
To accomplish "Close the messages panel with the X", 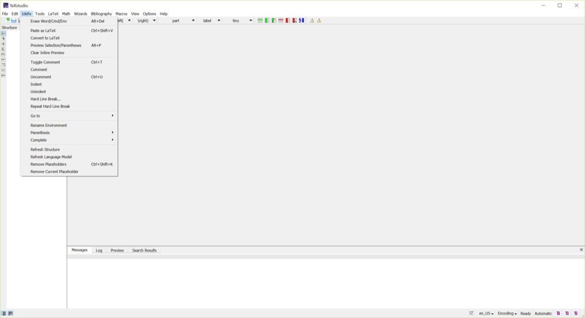I will tap(581, 250).
